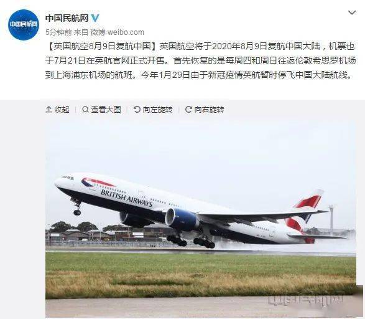Click the British Airways airplane photo
Screen dimensions: 365x319
(201, 217)
